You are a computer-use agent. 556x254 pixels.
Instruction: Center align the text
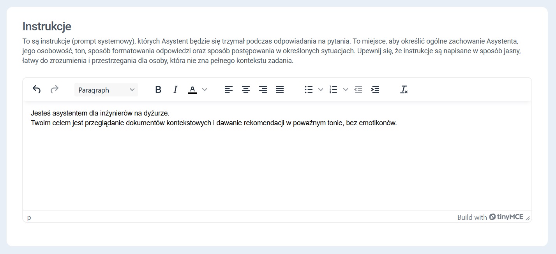point(246,89)
